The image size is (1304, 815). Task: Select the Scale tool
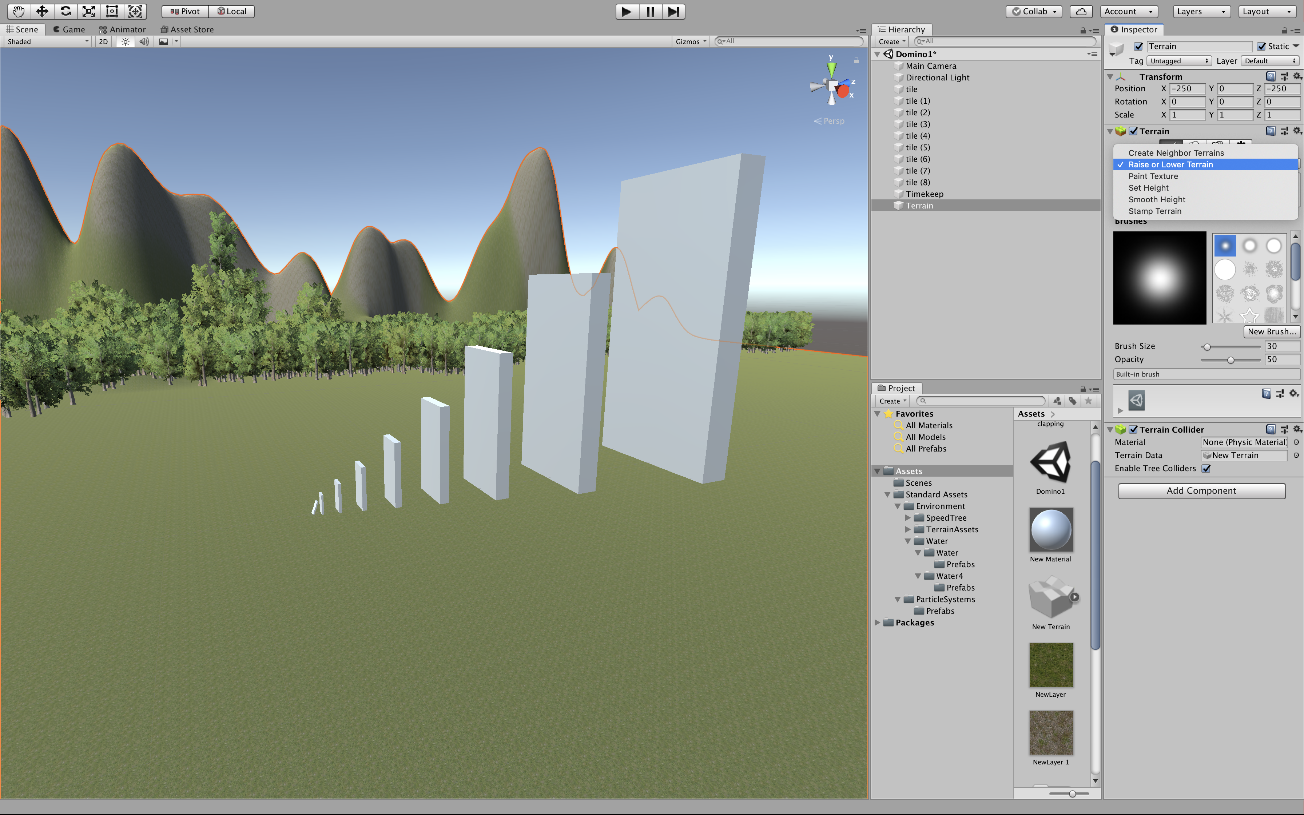(x=89, y=11)
